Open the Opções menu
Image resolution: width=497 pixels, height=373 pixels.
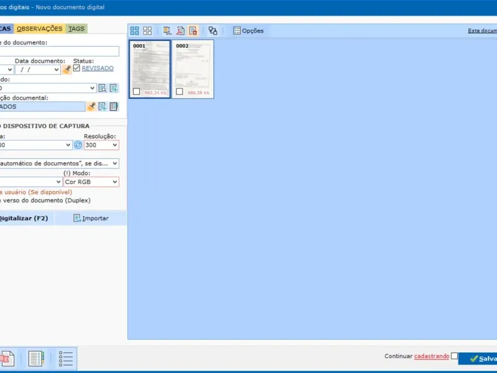pyautogui.click(x=248, y=30)
